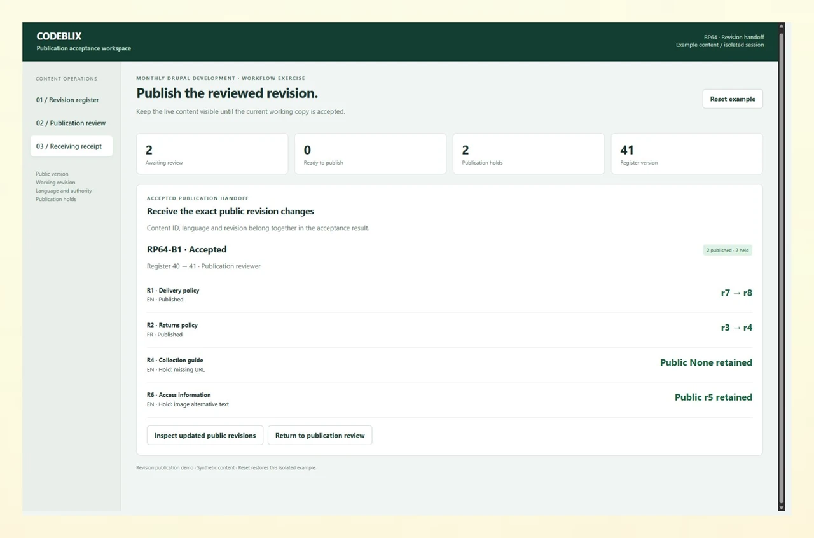Click the scrollbar up arrow
The width and height of the screenshot is (814, 538).
point(782,27)
